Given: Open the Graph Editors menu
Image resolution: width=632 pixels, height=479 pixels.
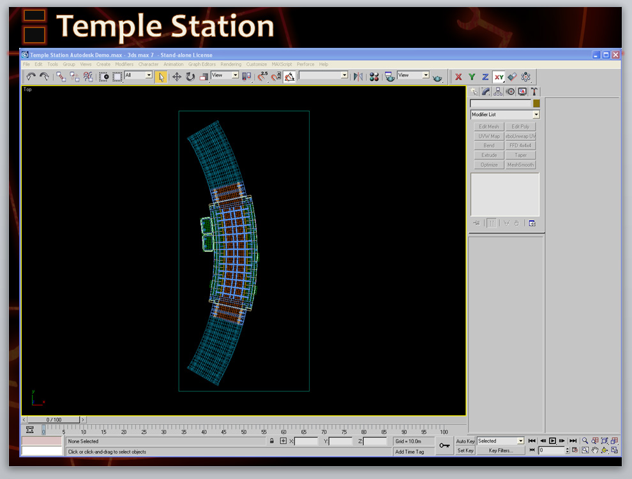Looking at the screenshot, I should click(x=202, y=64).
